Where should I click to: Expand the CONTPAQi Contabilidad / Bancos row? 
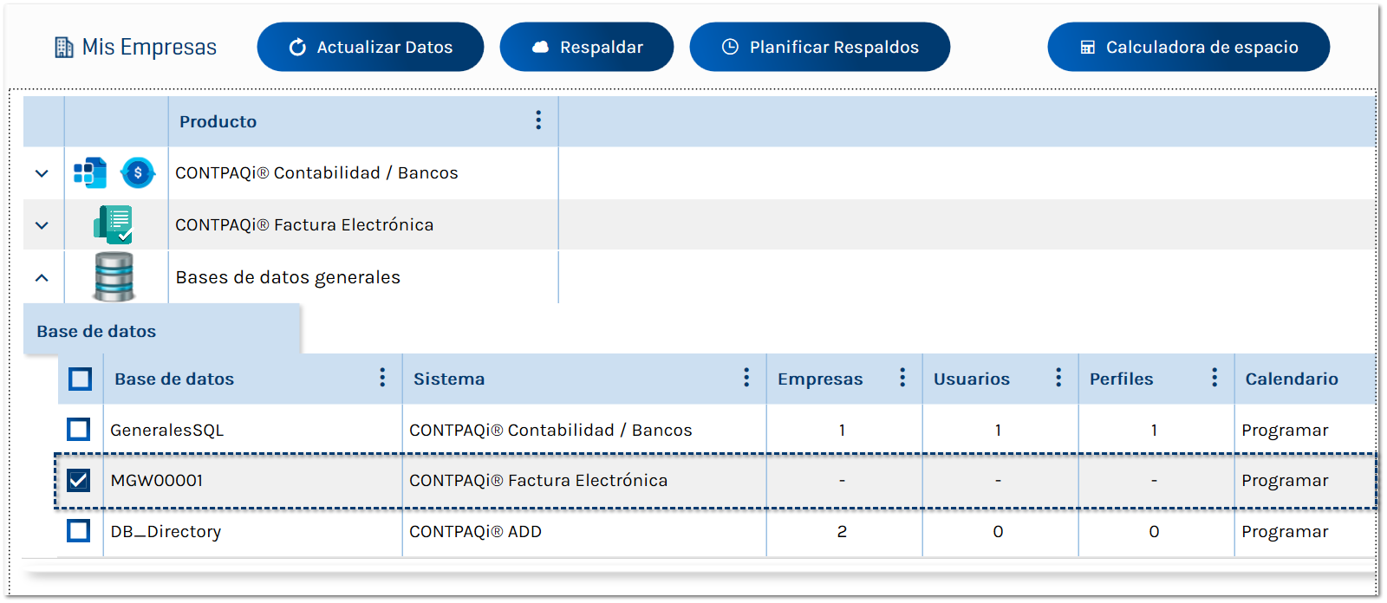[42, 172]
